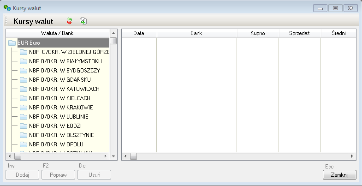Viewport: 362px width, 186px height.
Task: Click the Usuń button
Action: [95, 175]
